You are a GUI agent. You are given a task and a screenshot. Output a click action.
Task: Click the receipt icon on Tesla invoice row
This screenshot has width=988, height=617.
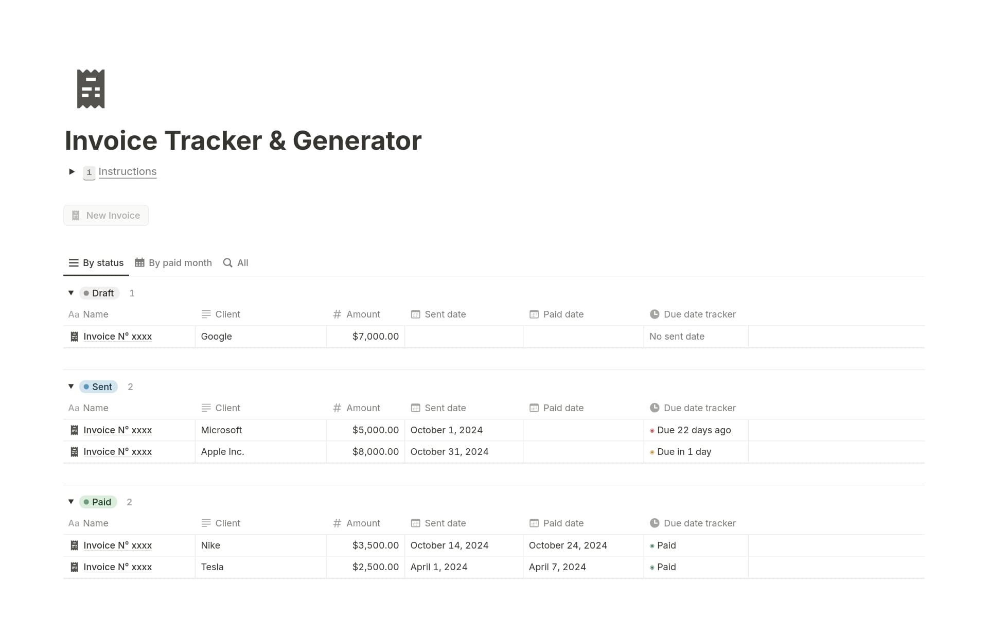pyautogui.click(x=74, y=567)
